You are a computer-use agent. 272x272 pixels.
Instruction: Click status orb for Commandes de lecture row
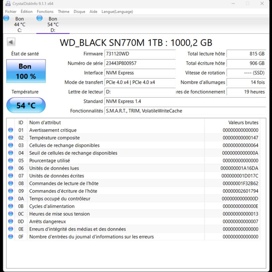point(11,183)
